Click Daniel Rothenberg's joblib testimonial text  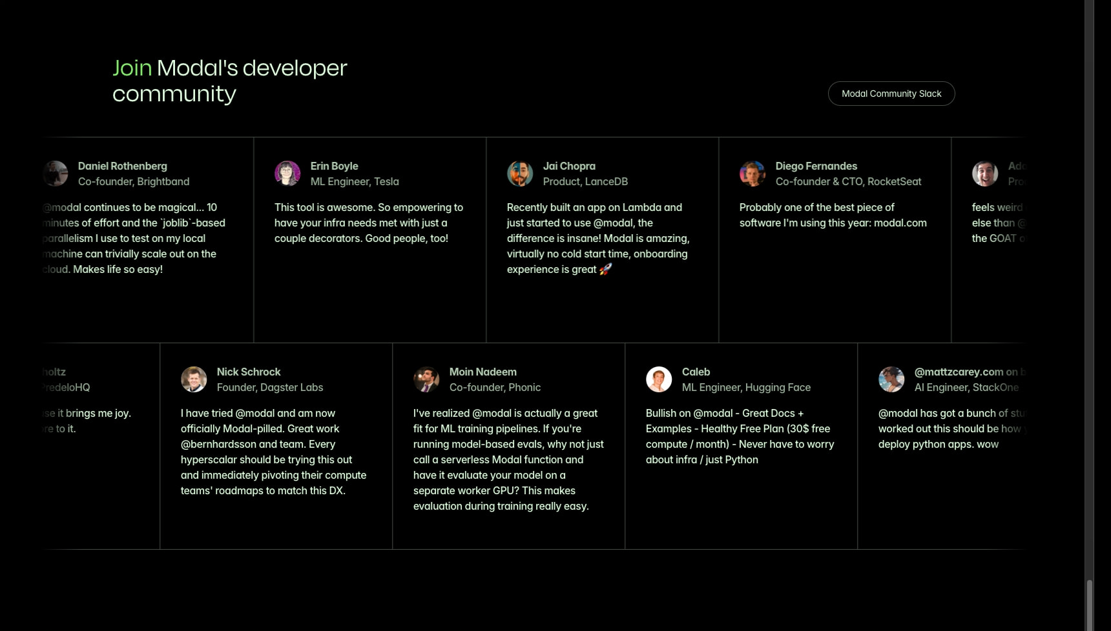click(x=134, y=238)
